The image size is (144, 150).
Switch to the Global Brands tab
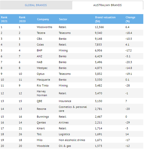[36, 5]
